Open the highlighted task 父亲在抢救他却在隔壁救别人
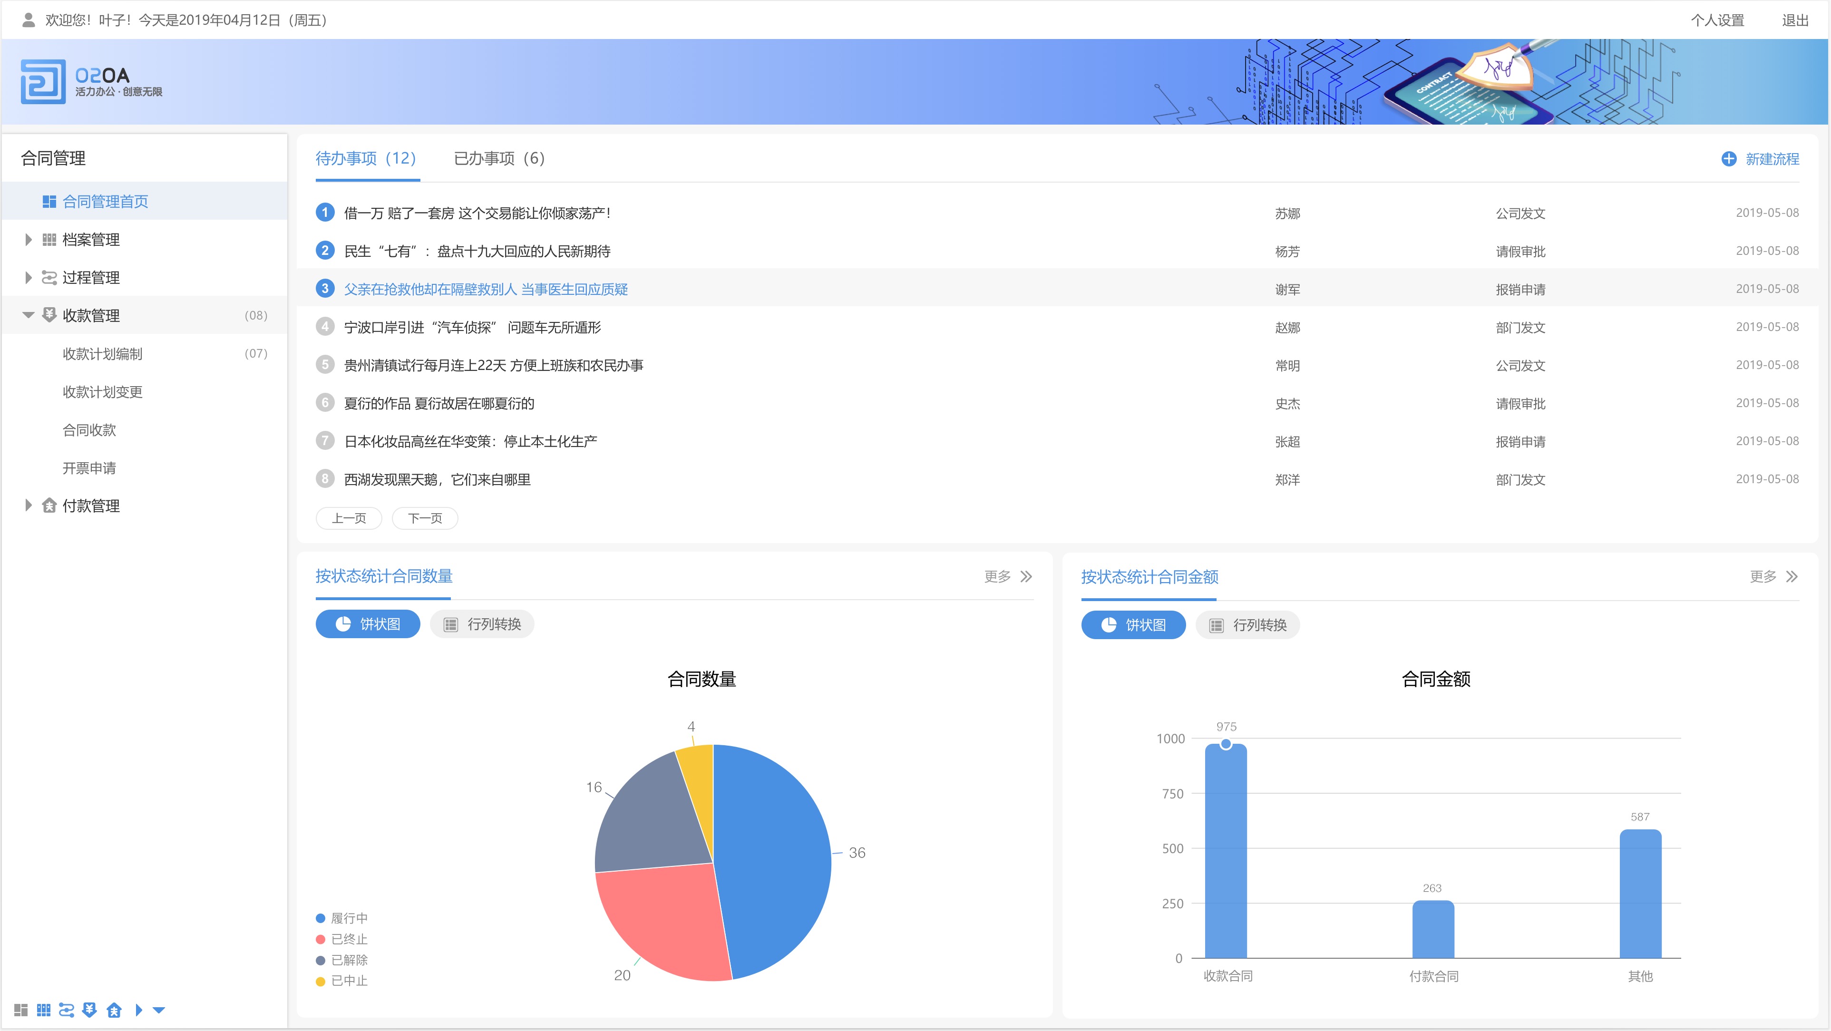Viewport: 1831px width, 1031px height. pyautogui.click(x=486, y=289)
